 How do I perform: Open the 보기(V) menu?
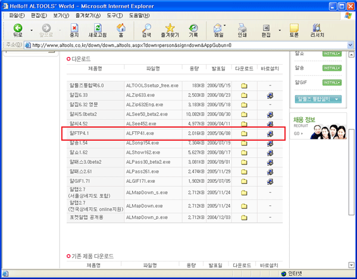[61, 15]
